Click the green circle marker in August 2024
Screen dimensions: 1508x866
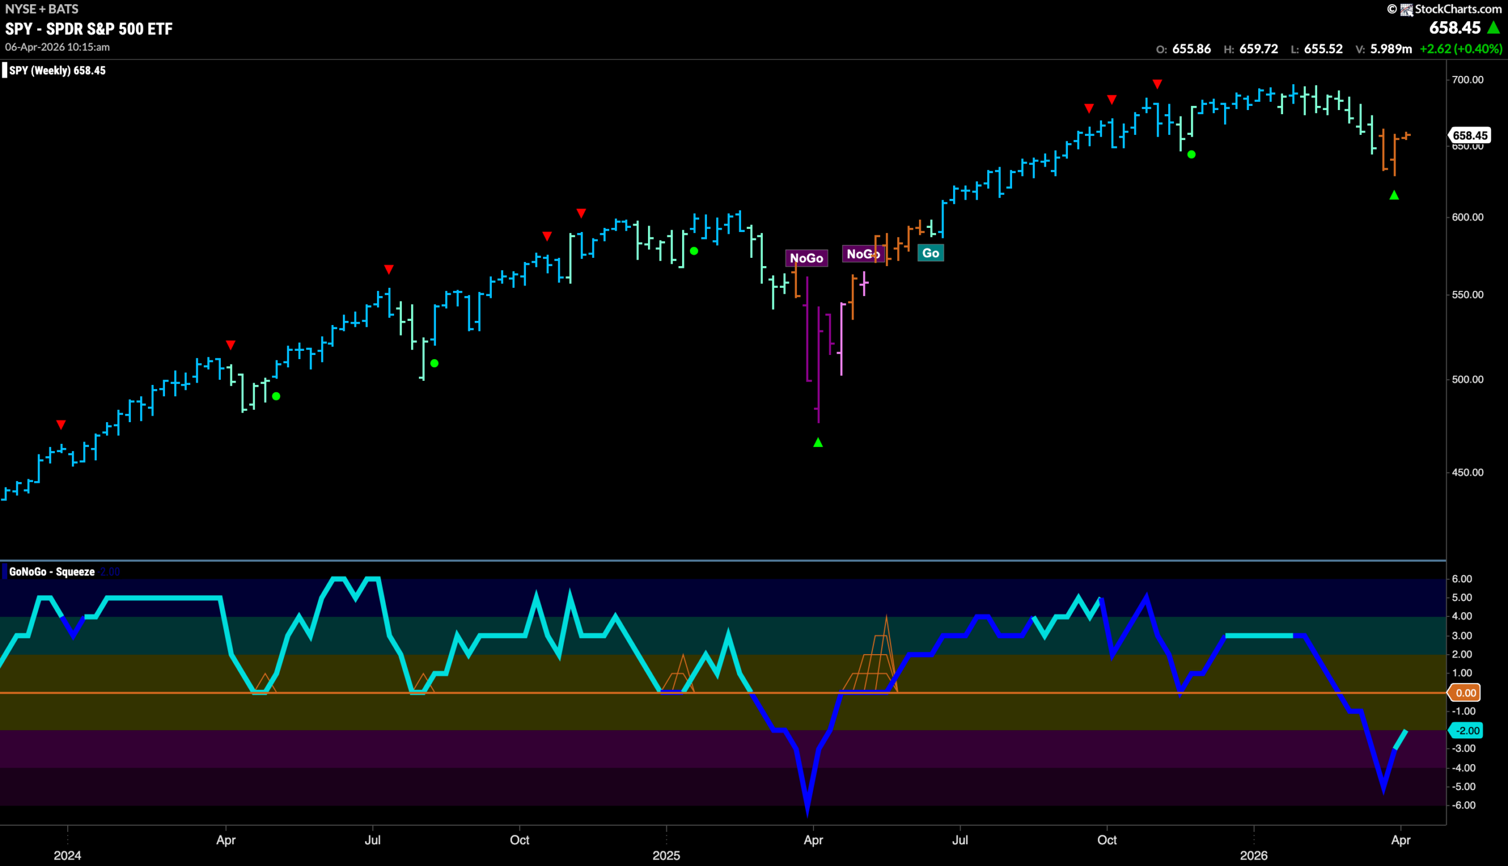pyautogui.click(x=434, y=363)
